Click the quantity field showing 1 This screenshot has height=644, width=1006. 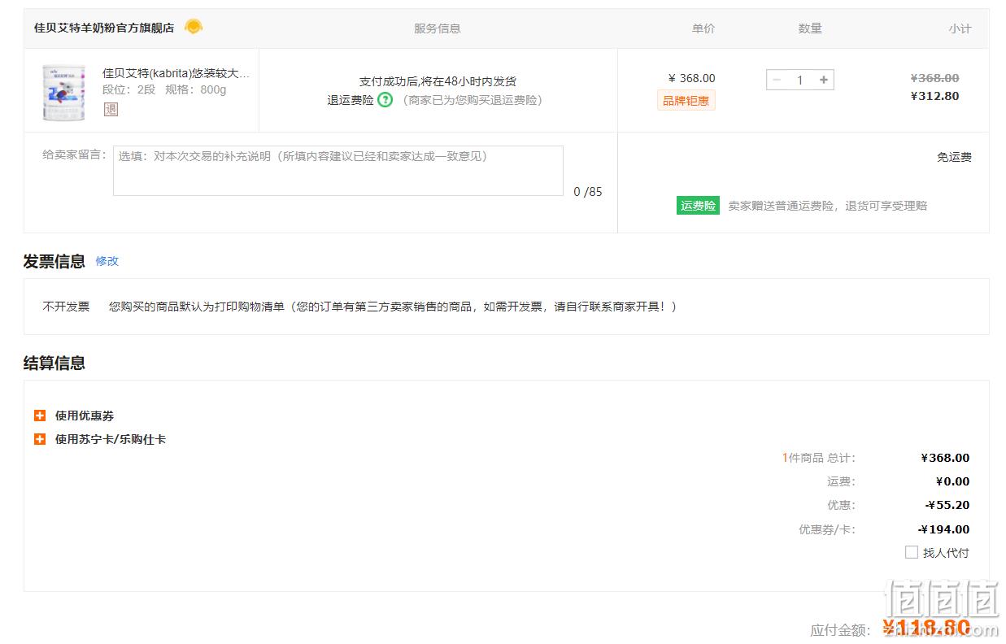(800, 80)
